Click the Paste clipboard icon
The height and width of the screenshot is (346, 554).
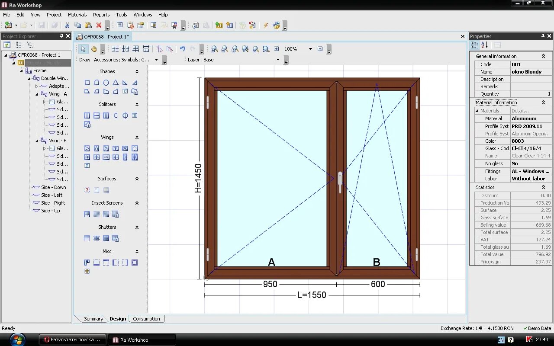pos(88,26)
